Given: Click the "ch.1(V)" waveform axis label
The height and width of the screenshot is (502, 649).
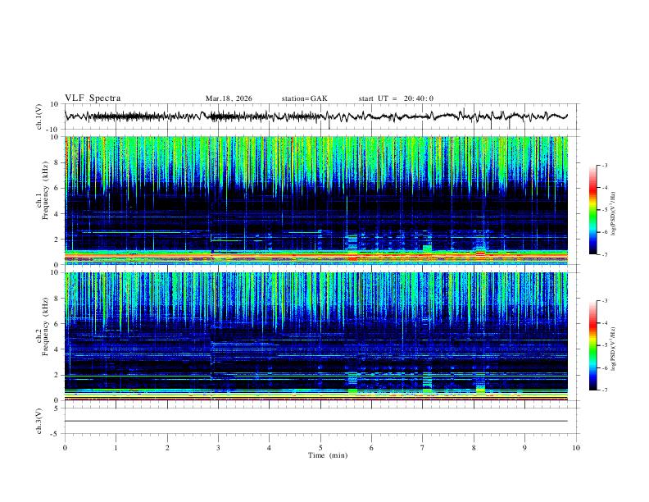Looking at the screenshot, I should [39, 116].
